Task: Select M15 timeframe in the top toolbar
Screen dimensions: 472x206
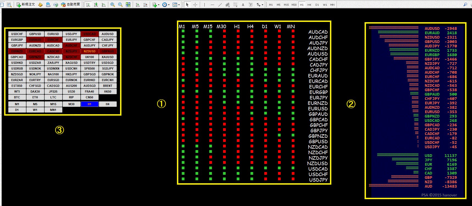Action: (x=286, y=5)
